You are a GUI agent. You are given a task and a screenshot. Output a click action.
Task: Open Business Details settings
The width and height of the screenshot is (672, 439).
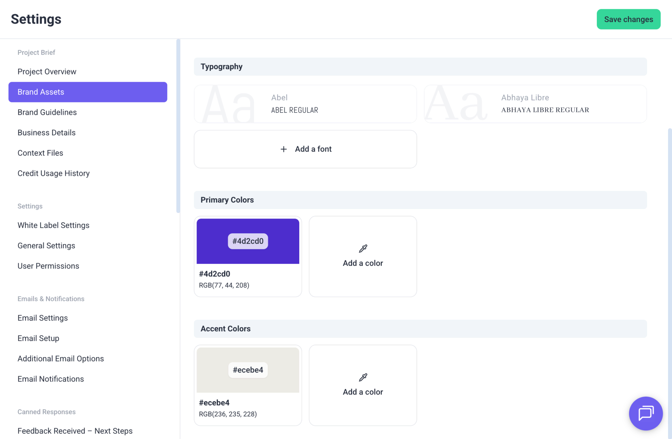47,133
